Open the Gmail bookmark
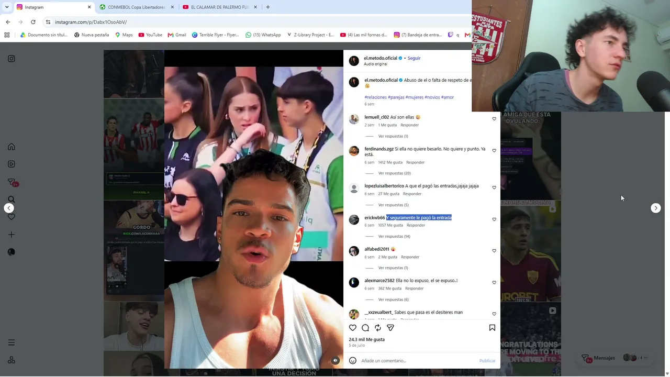This screenshot has width=670, height=377. point(177,35)
